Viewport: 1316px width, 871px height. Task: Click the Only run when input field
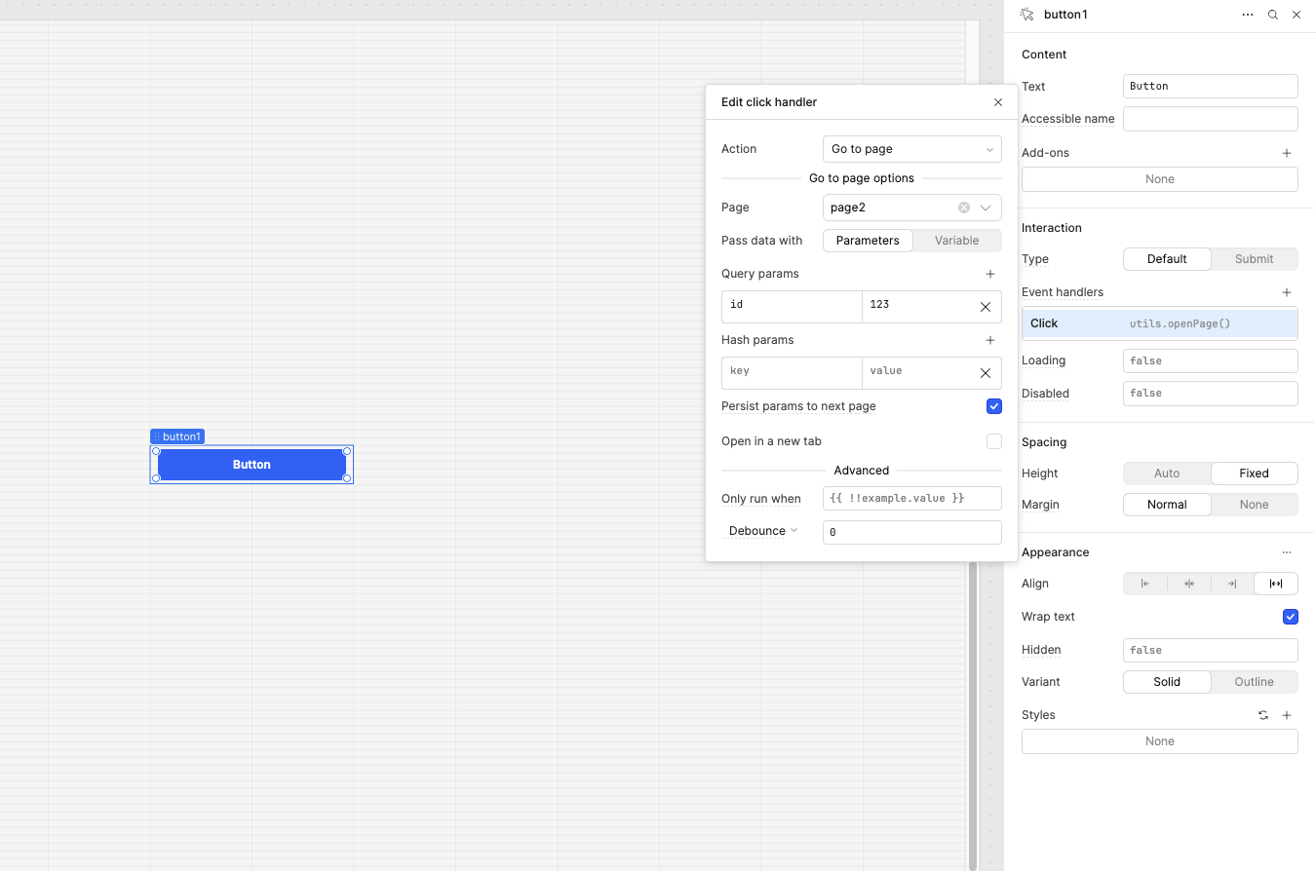pos(912,498)
